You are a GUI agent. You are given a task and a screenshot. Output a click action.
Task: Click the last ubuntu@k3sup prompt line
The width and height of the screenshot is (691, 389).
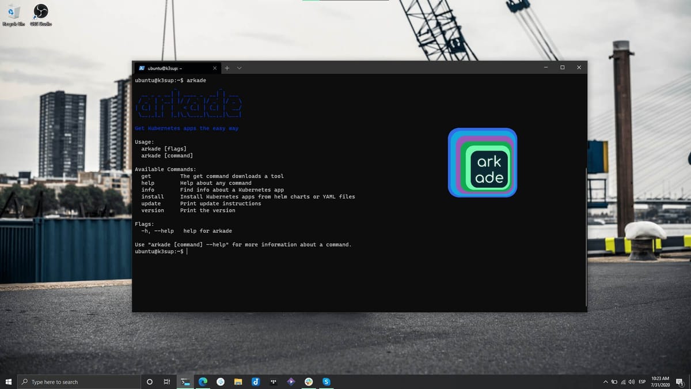pyautogui.click(x=161, y=252)
